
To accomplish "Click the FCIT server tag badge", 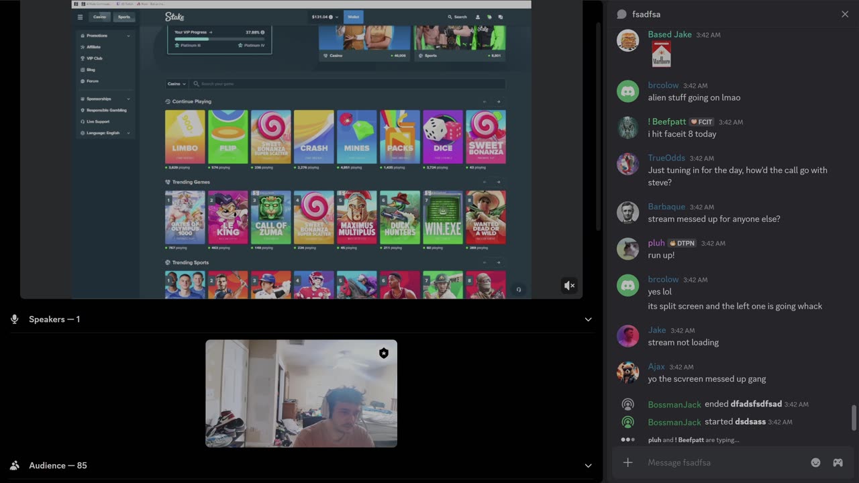I will tap(701, 122).
